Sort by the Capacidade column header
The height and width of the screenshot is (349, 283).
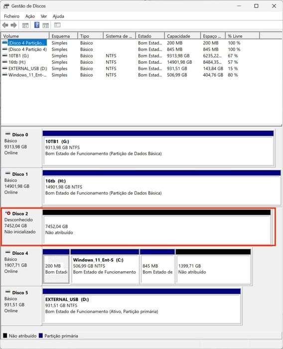182,36
